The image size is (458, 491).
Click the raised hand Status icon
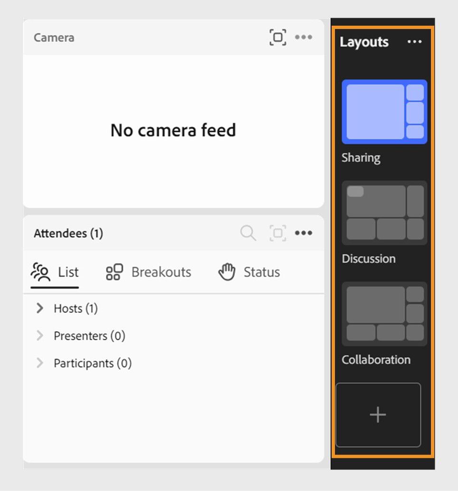(x=227, y=271)
